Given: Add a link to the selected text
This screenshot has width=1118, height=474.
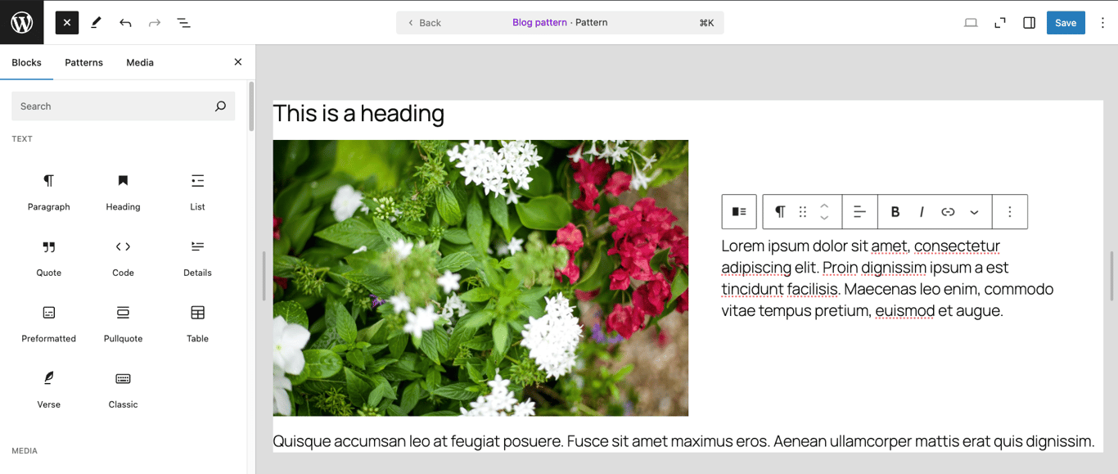Looking at the screenshot, I should pos(948,211).
